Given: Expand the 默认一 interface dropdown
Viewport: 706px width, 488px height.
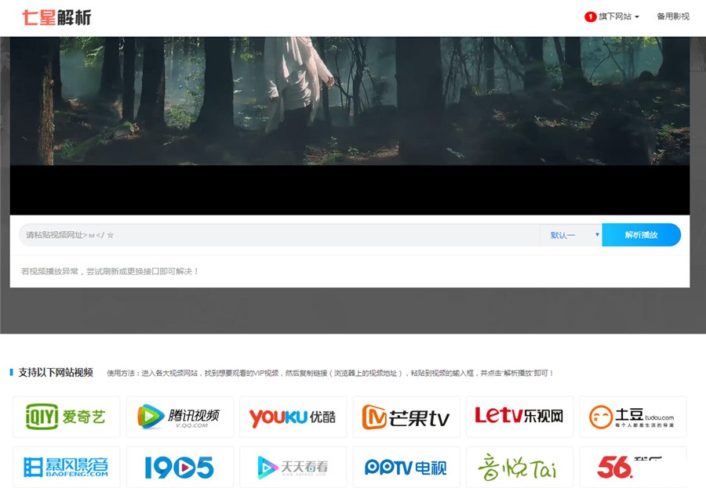Looking at the screenshot, I should pos(570,235).
